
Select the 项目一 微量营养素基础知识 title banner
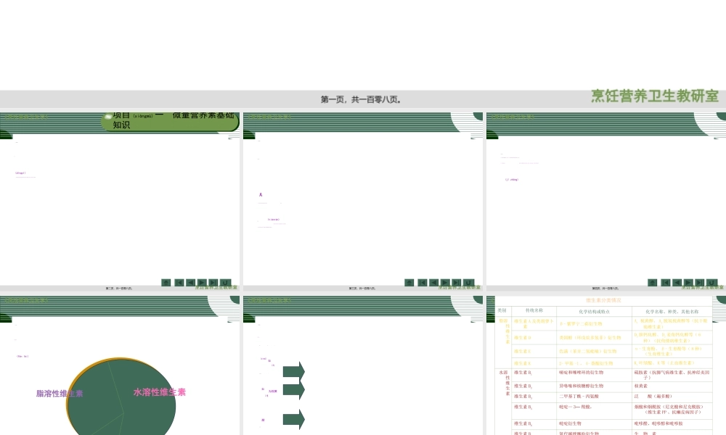click(x=171, y=120)
